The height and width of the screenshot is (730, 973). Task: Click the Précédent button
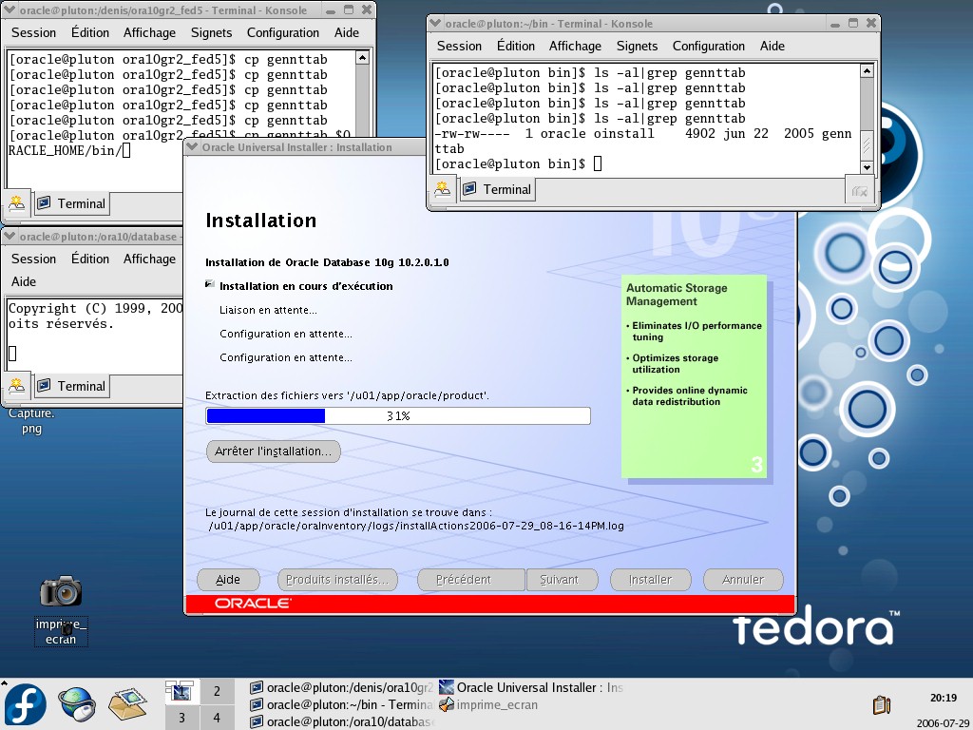[471, 579]
